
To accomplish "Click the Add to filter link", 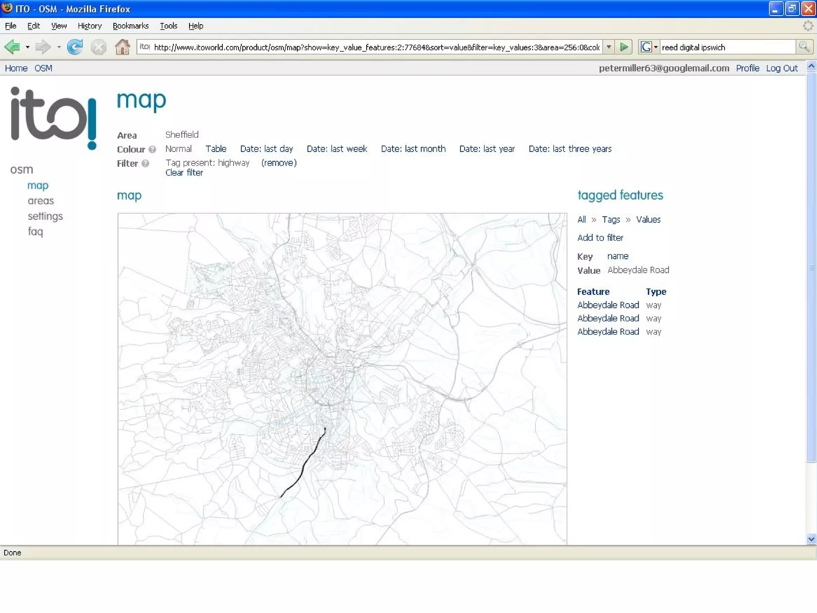I will click(x=600, y=238).
